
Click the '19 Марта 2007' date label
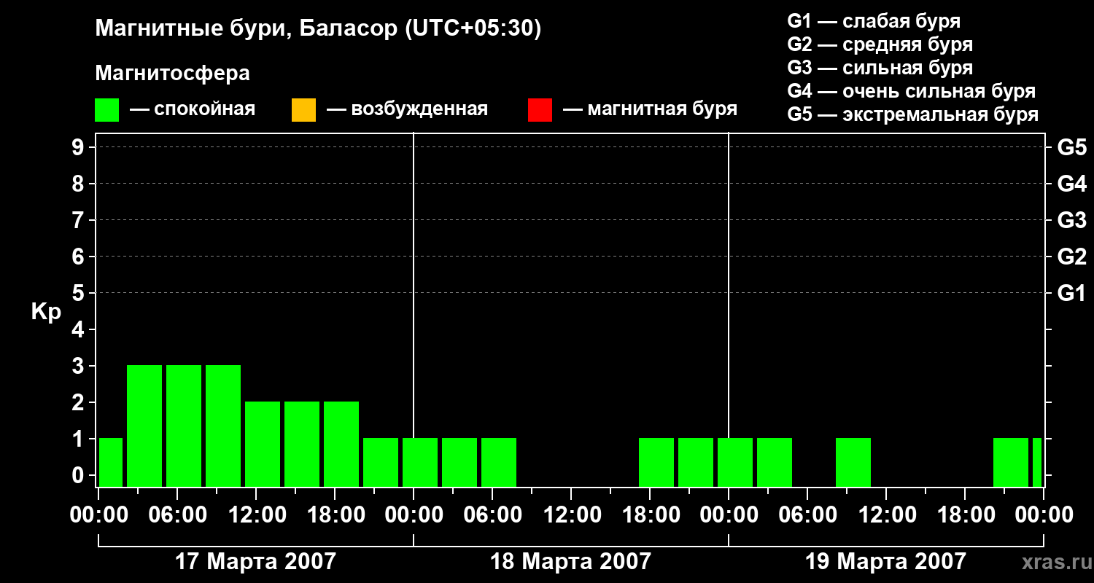point(885,561)
